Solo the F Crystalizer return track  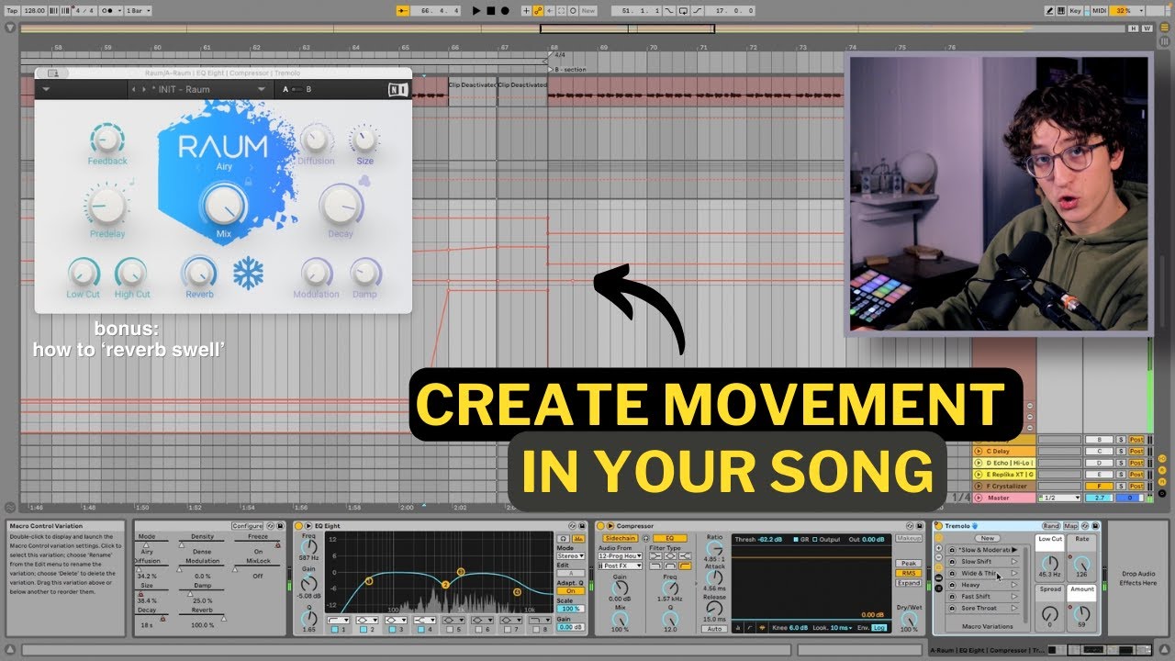click(1121, 487)
